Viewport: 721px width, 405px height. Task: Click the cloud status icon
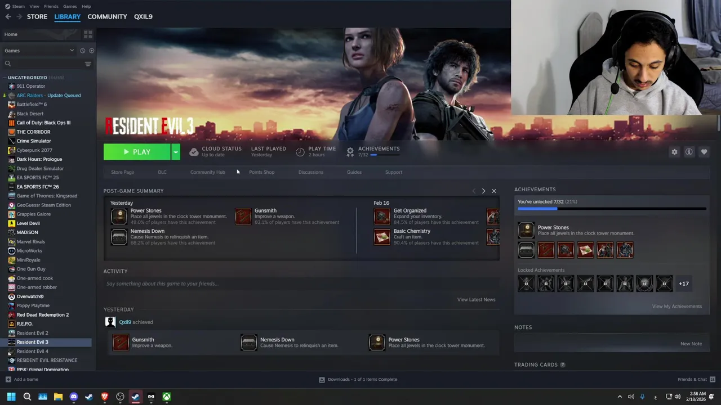click(x=194, y=152)
